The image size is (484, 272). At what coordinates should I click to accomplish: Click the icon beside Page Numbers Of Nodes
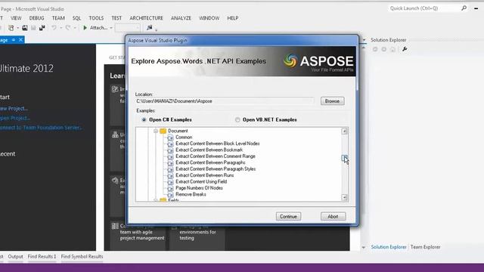click(170, 188)
